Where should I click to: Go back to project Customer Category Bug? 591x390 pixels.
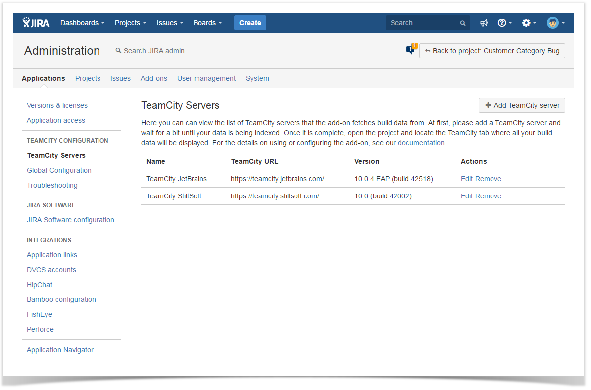[492, 51]
